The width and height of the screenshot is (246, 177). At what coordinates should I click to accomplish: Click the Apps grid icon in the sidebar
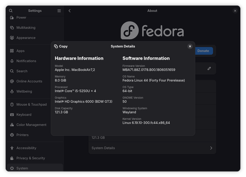pos(12,51)
